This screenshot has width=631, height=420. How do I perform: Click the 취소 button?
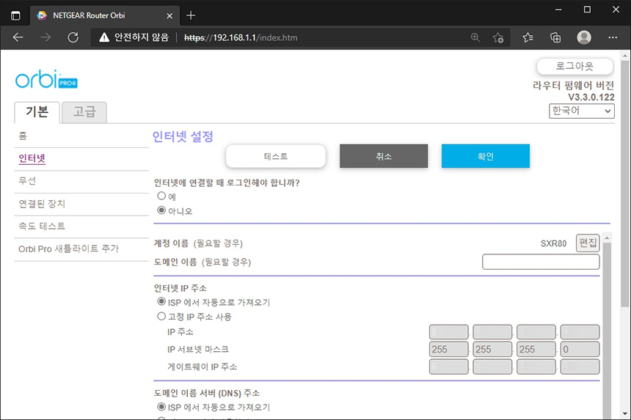384,156
